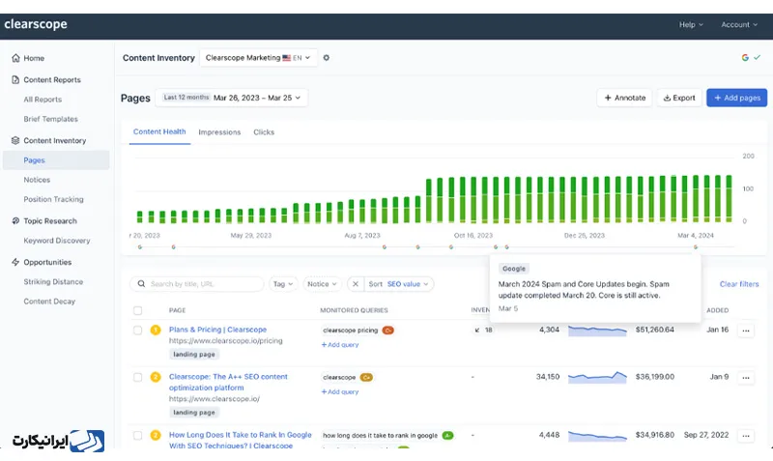Click the Clear filters link

point(739,284)
